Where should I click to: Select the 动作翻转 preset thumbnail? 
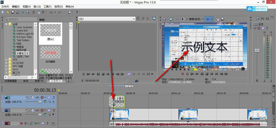click(x=50, y=52)
